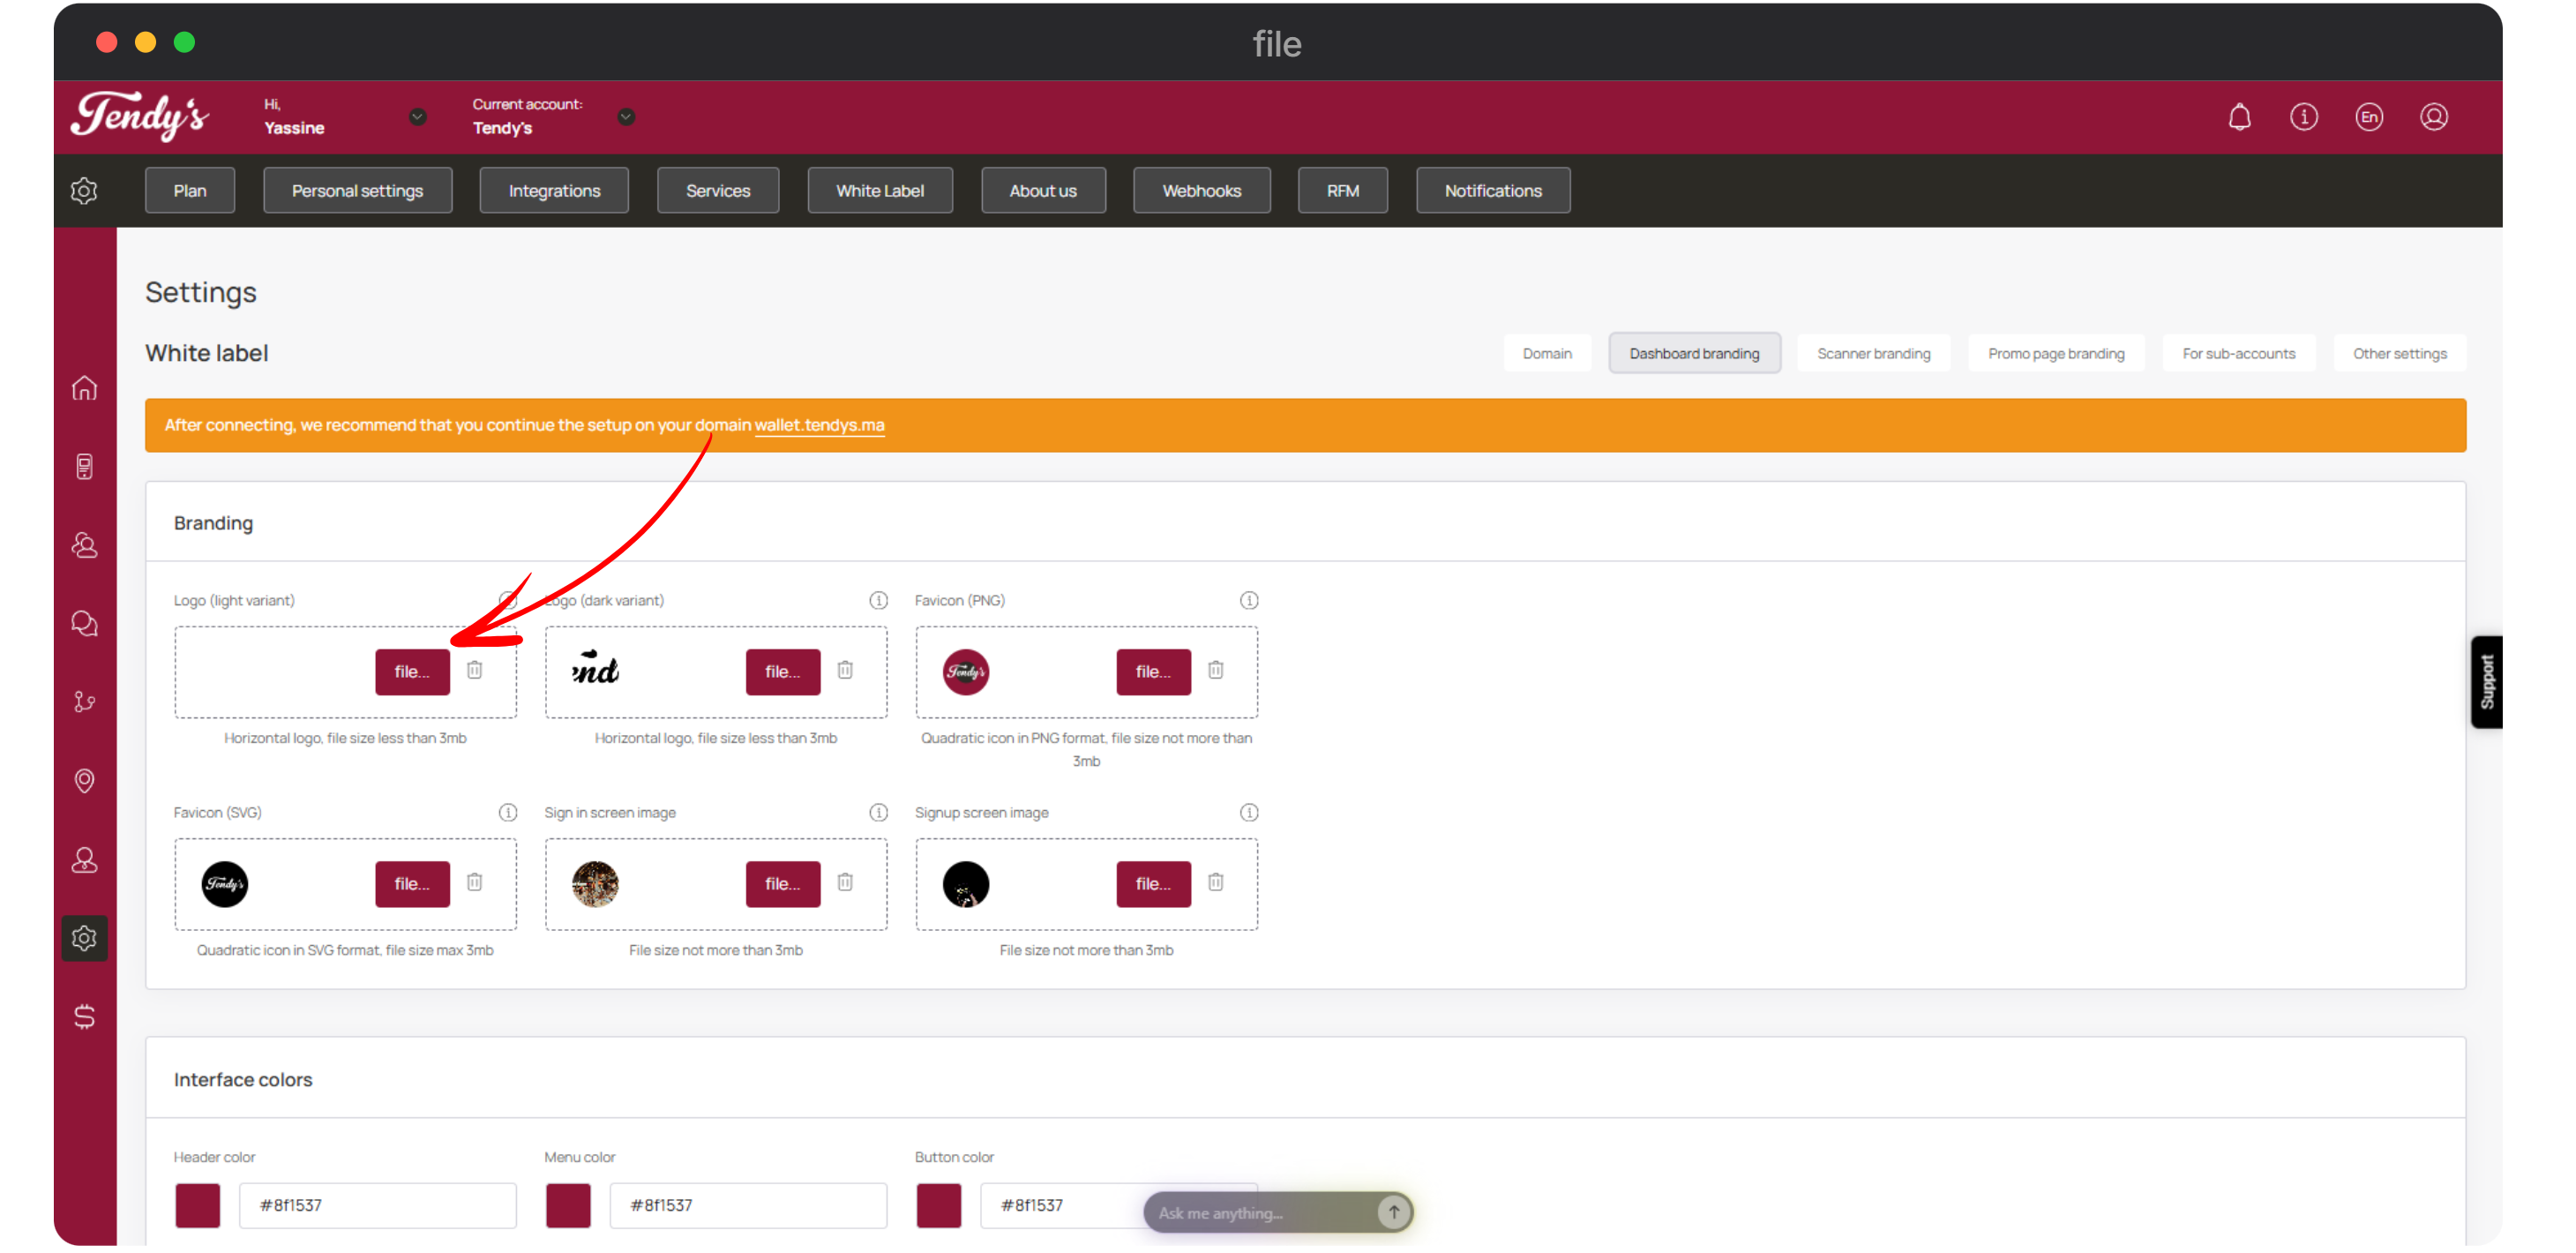
Task: Open the user profile icon
Action: [2433, 117]
